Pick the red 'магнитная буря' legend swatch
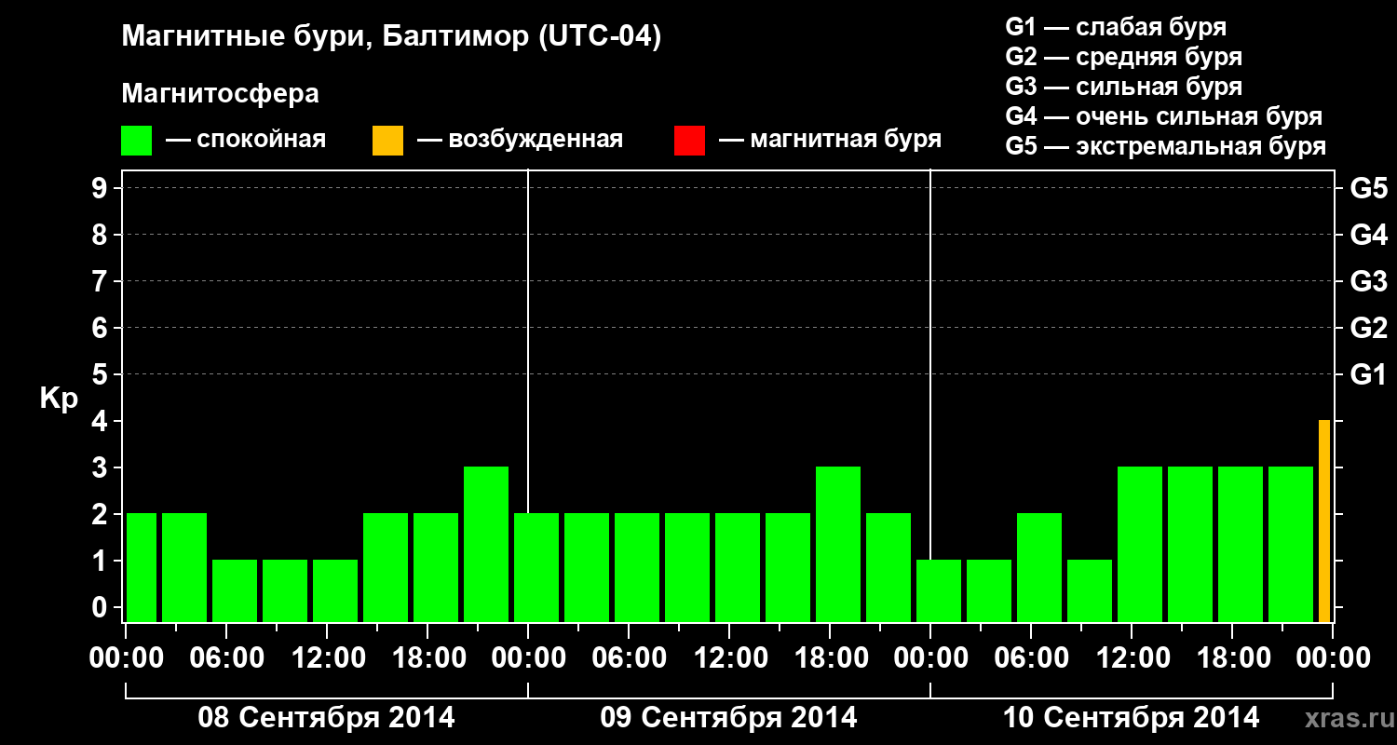The height and width of the screenshot is (745, 1397). point(689,141)
